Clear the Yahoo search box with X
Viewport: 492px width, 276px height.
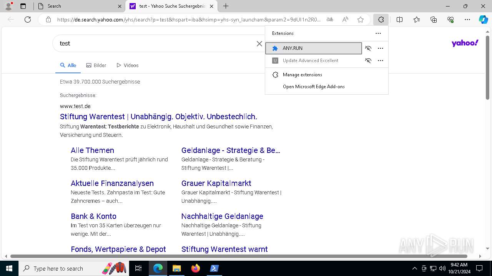(259, 44)
